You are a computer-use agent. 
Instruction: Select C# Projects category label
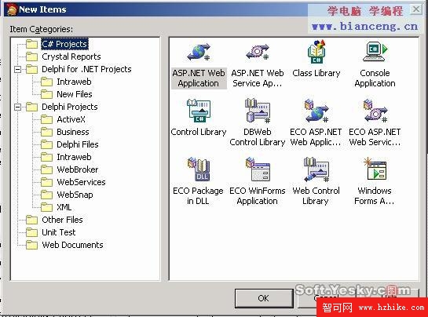coord(64,44)
